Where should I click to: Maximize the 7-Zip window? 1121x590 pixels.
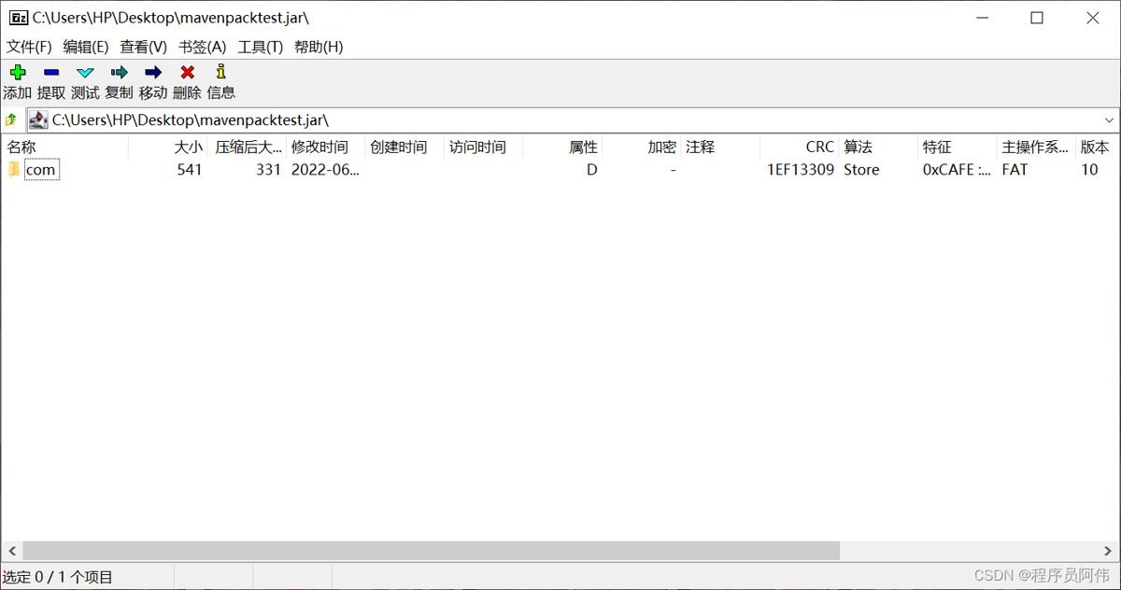pyautogui.click(x=1037, y=18)
